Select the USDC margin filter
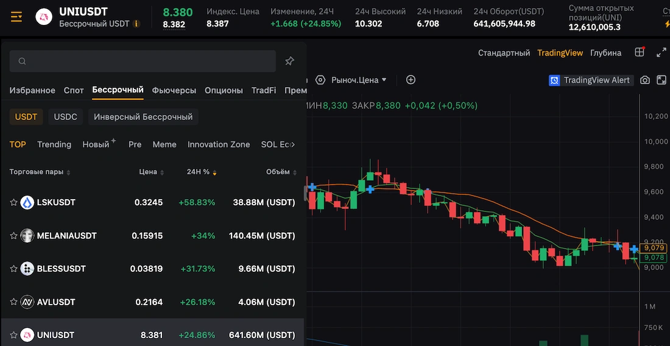The width and height of the screenshot is (670, 346). 65,117
